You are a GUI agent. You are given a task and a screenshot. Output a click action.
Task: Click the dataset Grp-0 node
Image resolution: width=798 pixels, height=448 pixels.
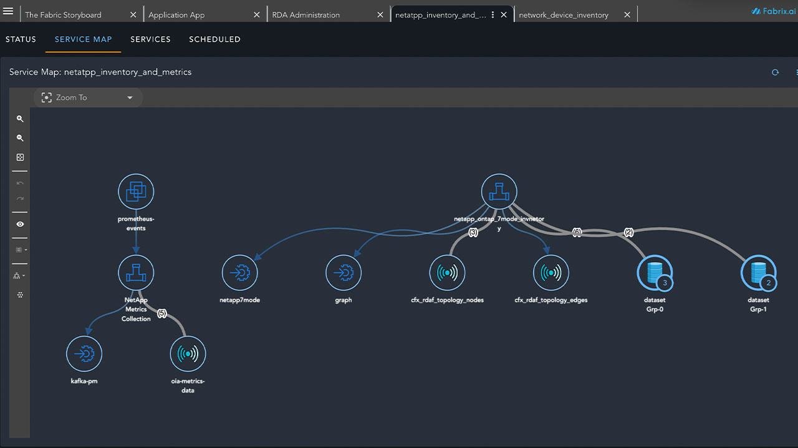[654, 273]
